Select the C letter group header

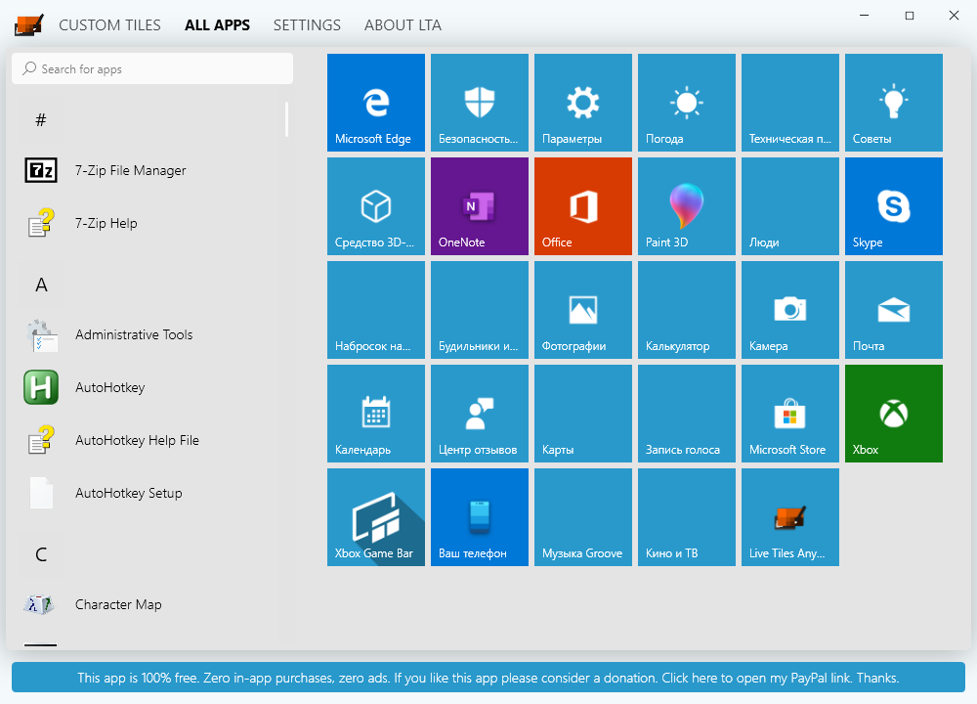(x=40, y=554)
